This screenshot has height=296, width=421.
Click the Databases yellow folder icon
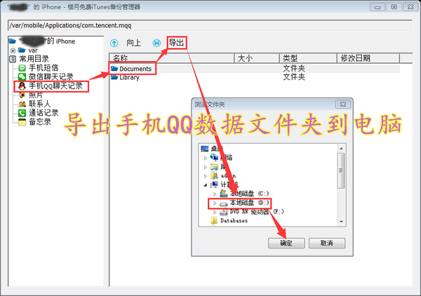[x=214, y=220]
